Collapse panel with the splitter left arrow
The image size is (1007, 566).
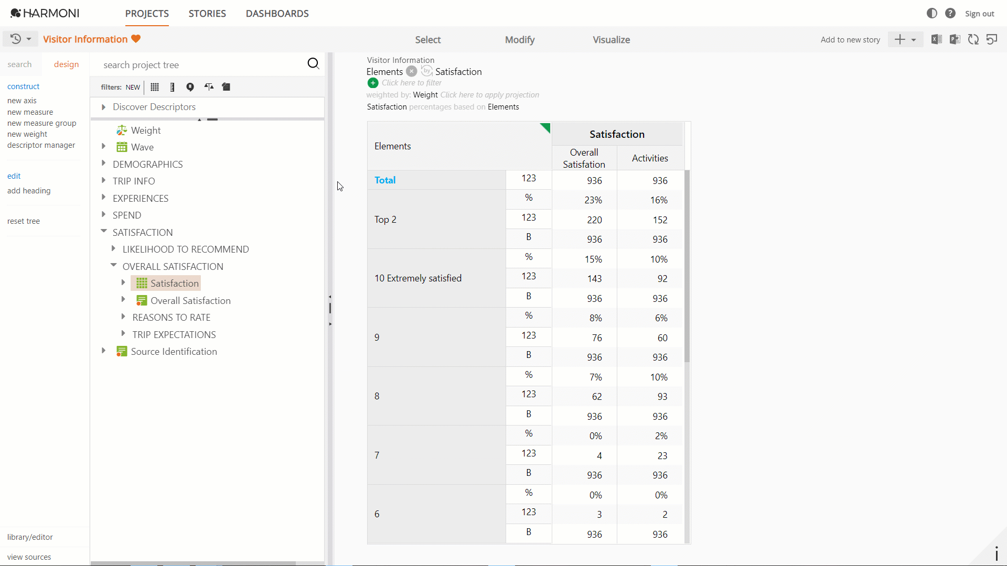pyautogui.click(x=330, y=297)
